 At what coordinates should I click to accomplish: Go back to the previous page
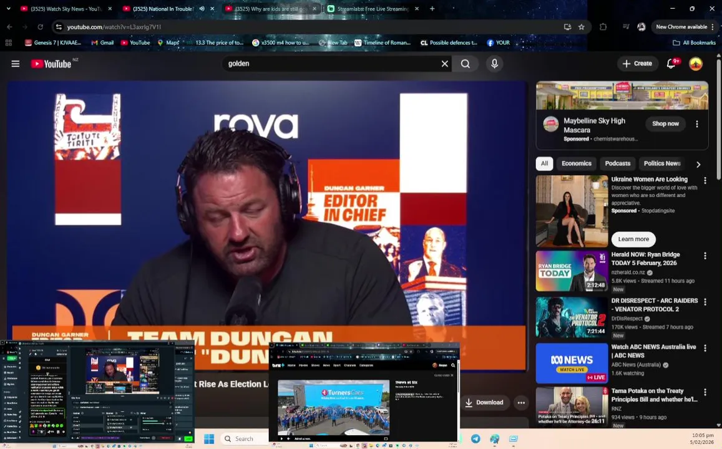point(9,27)
